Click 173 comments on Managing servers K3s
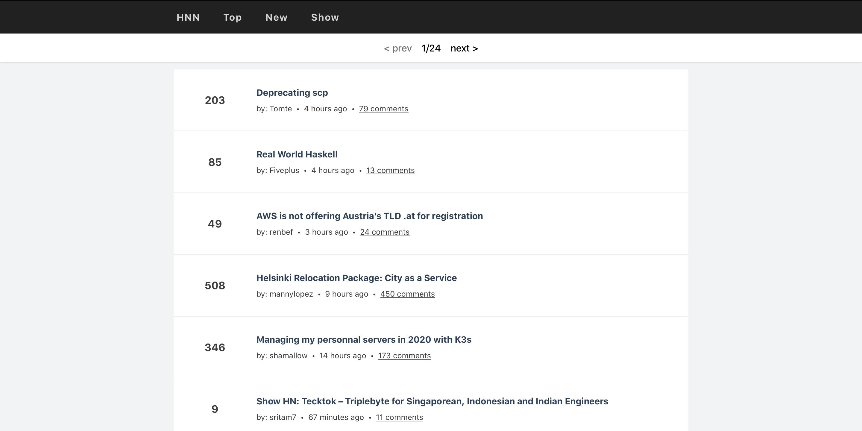 [x=404, y=355]
